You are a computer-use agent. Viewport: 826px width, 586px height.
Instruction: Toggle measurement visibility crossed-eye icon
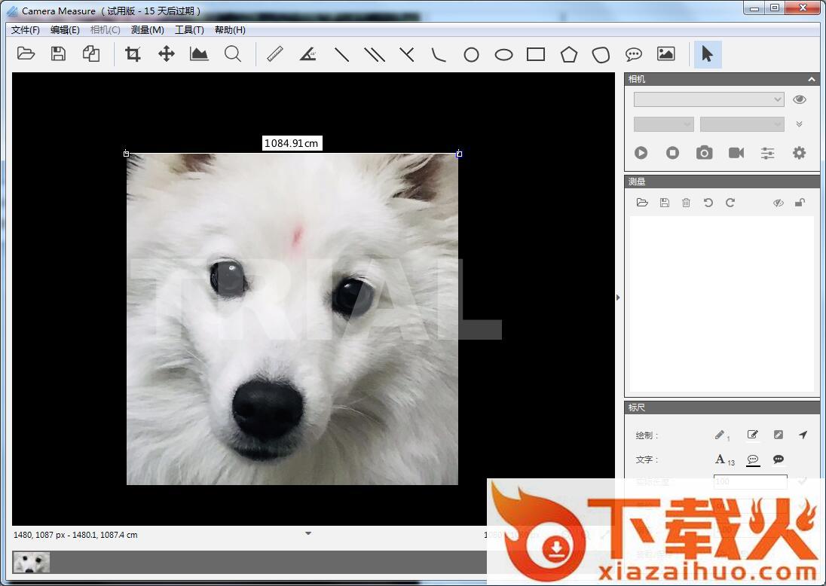point(779,203)
